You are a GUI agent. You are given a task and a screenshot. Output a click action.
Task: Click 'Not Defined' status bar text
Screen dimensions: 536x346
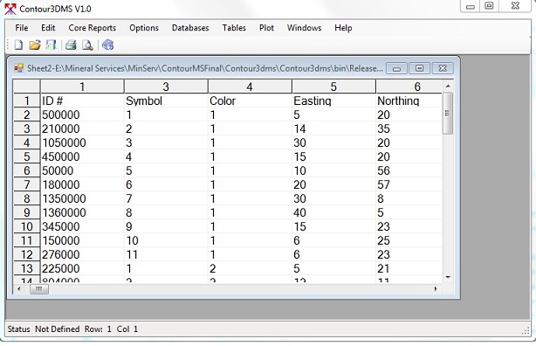pyautogui.click(x=57, y=329)
